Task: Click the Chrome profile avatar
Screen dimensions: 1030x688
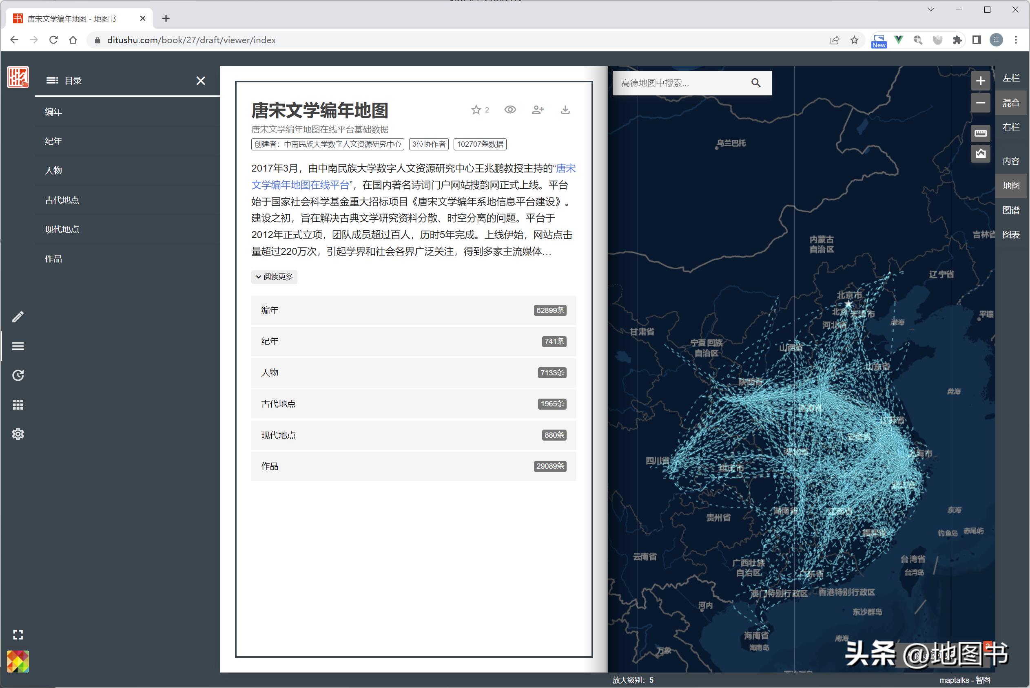Action: pyautogui.click(x=997, y=40)
